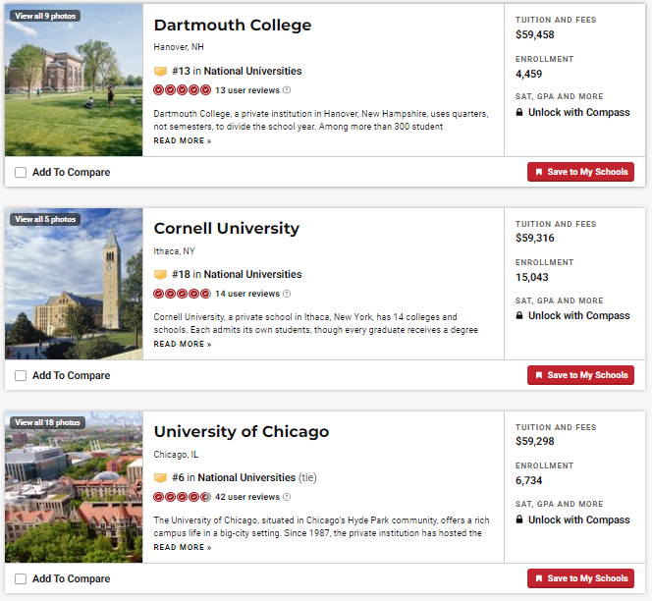Click info icon beside Cornell's 14 user reviews
The image size is (652, 601).
pos(287,294)
